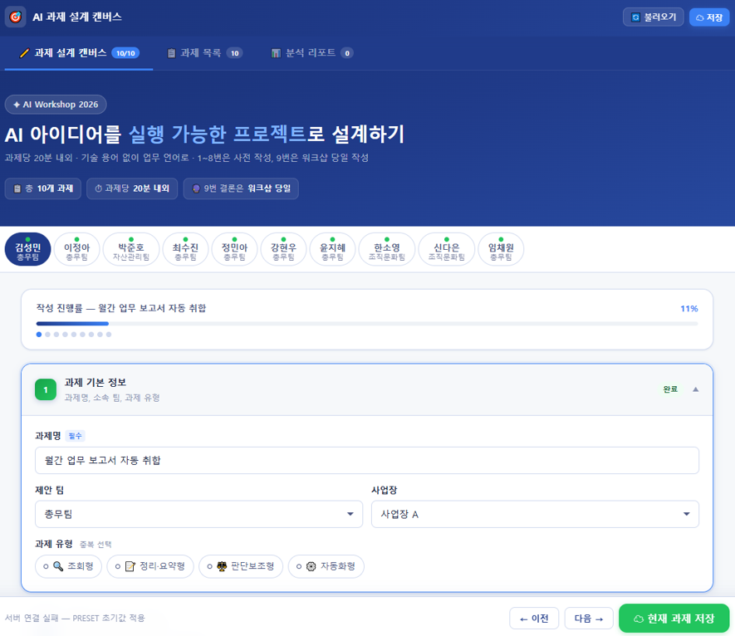This screenshot has height=636, width=735.
Task: Click the target logo in the top-left corner
Action: (15, 17)
